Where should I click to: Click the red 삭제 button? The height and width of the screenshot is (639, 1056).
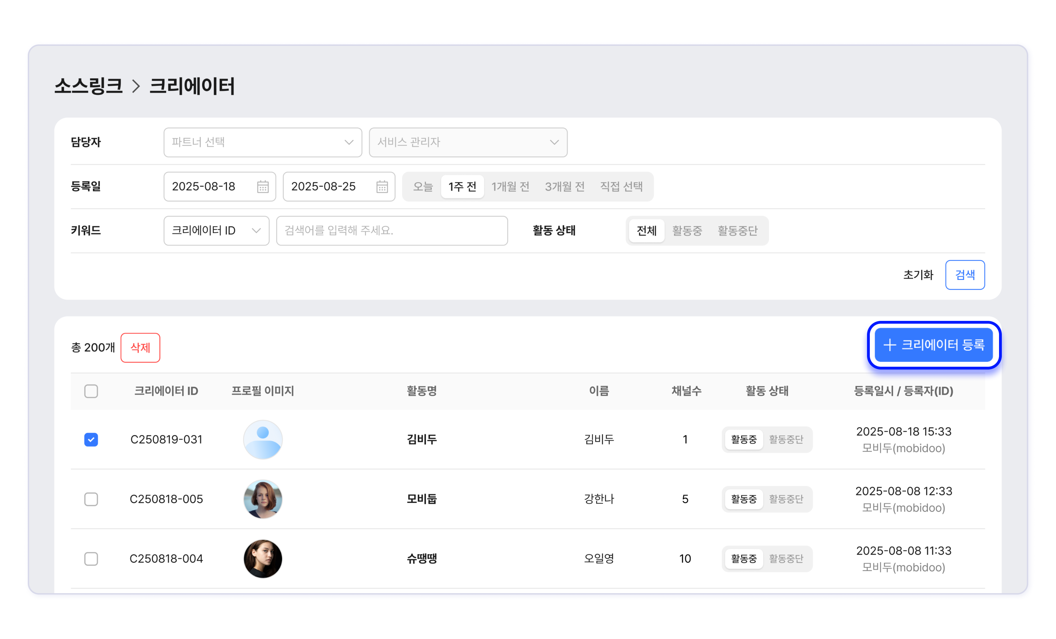[140, 348]
